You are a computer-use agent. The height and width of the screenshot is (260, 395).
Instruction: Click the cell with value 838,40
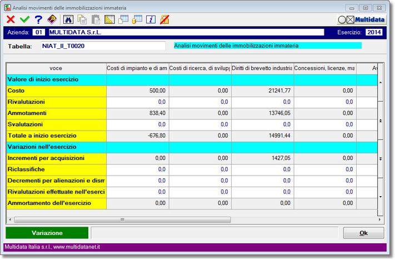click(138, 113)
